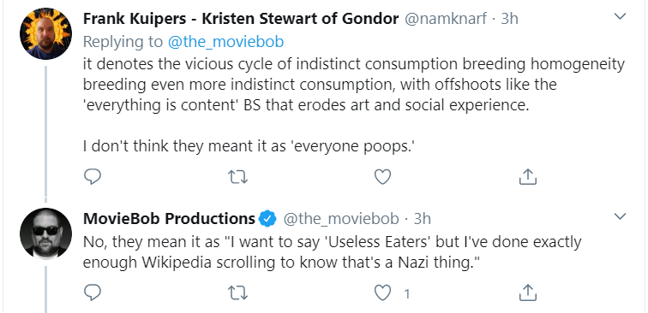
Task: Like Frank Kuipers' tweet about consumption
Action: click(382, 177)
